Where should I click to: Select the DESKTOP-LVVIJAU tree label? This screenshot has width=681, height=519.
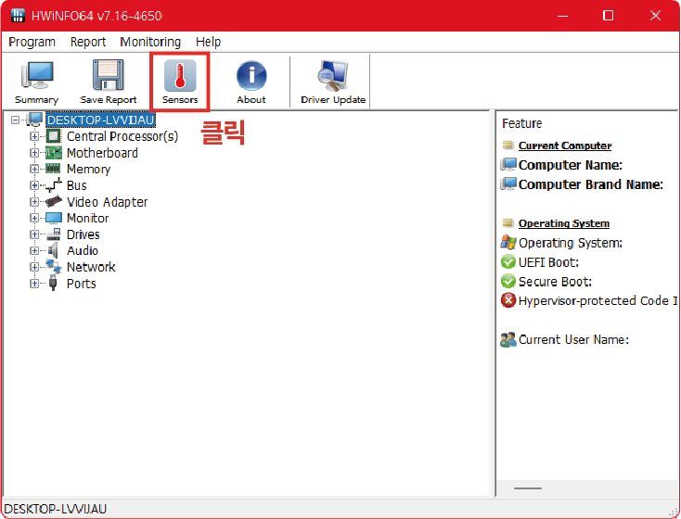[x=100, y=120]
